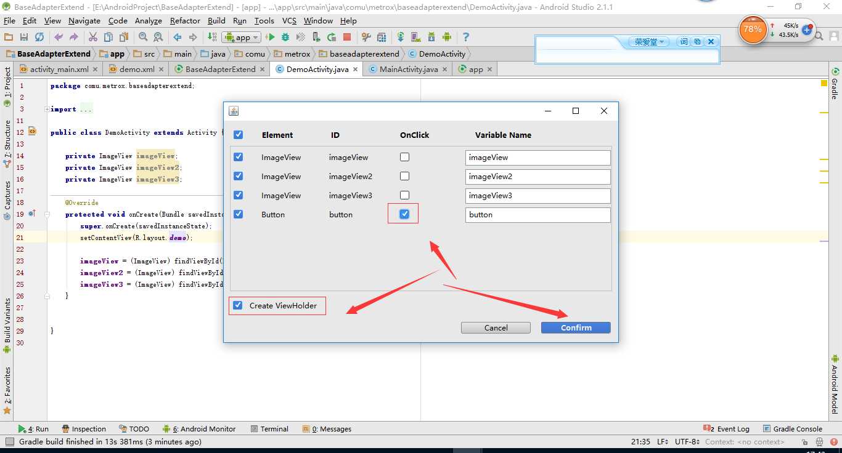The image size is (842, 453).
Task: Open the Android Device Monitor icon
Action: (x=447, y=37)
